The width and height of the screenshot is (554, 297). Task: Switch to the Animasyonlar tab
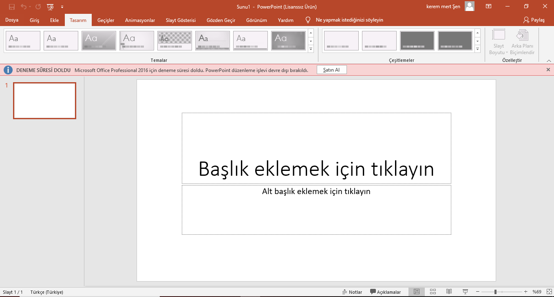140,20
